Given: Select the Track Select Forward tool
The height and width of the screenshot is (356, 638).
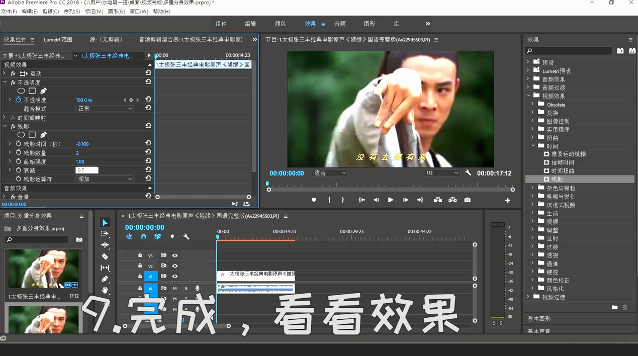Looking at the screenshot, I should coord(105,234).
